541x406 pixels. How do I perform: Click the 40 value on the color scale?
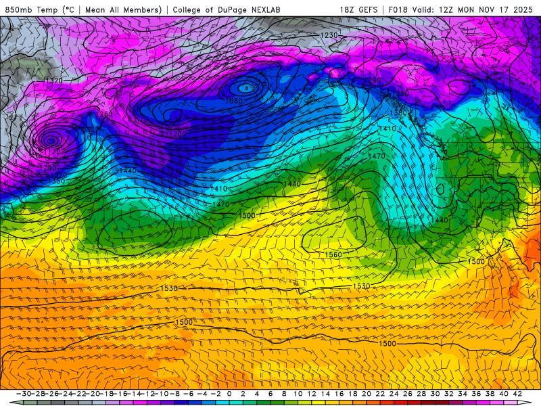point(504,394)
